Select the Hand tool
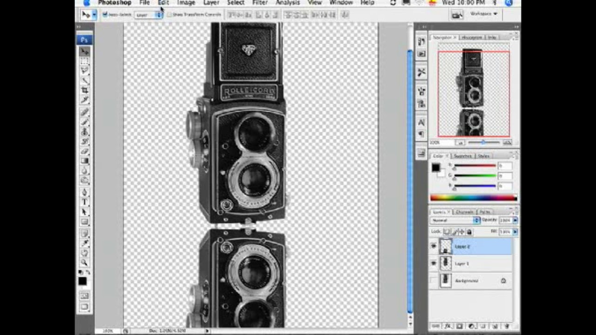The height and width of the screenshot is (335, 596). point(84,253)
